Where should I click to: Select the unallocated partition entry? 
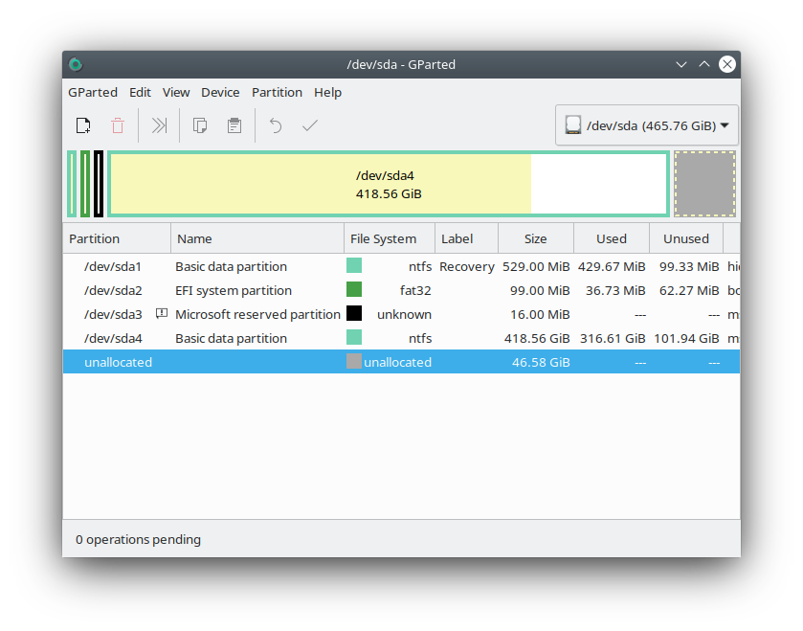402,362
